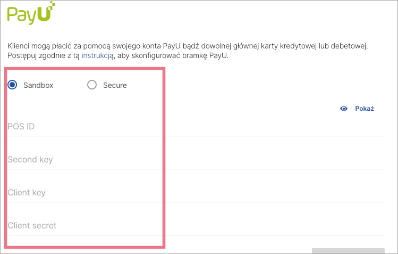Click the 'Postępuj zgodnie' instruction sentence
398x254 pixels.
coord(43,56)
